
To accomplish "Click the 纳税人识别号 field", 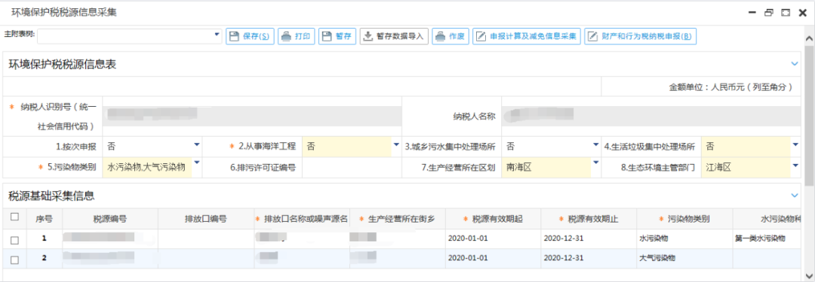I will pos(253,116).
